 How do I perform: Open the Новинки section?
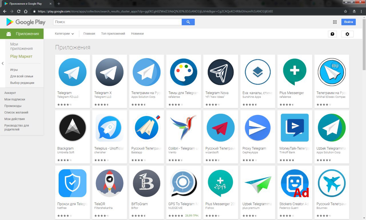click(x=137, y=33)
